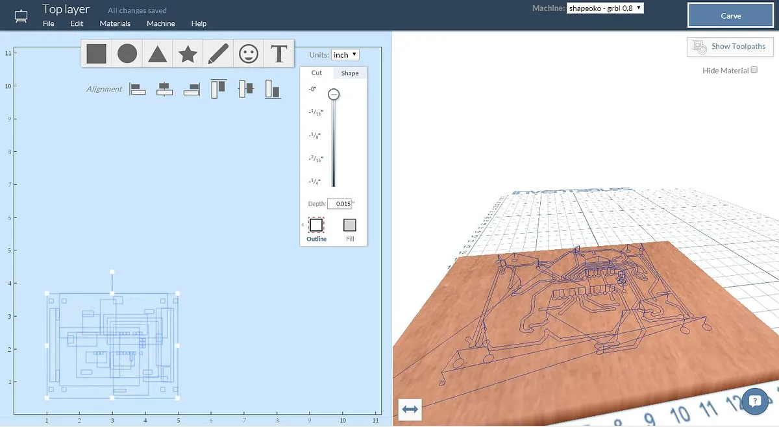Select the Outline cut option
779x427 pixels.
coord(316,225)
